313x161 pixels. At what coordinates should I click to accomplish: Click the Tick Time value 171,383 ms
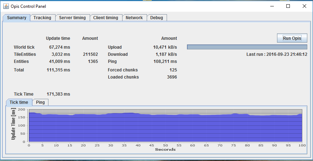(58, 94)
